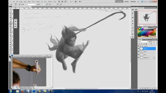Click the Photoshop taskbar button

pyautogui.click(x=34, y=91)
